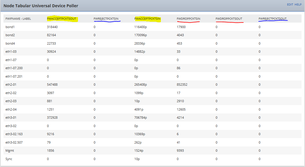
Task: Select the eth2-02 interface label
Action: coord(11,93)
